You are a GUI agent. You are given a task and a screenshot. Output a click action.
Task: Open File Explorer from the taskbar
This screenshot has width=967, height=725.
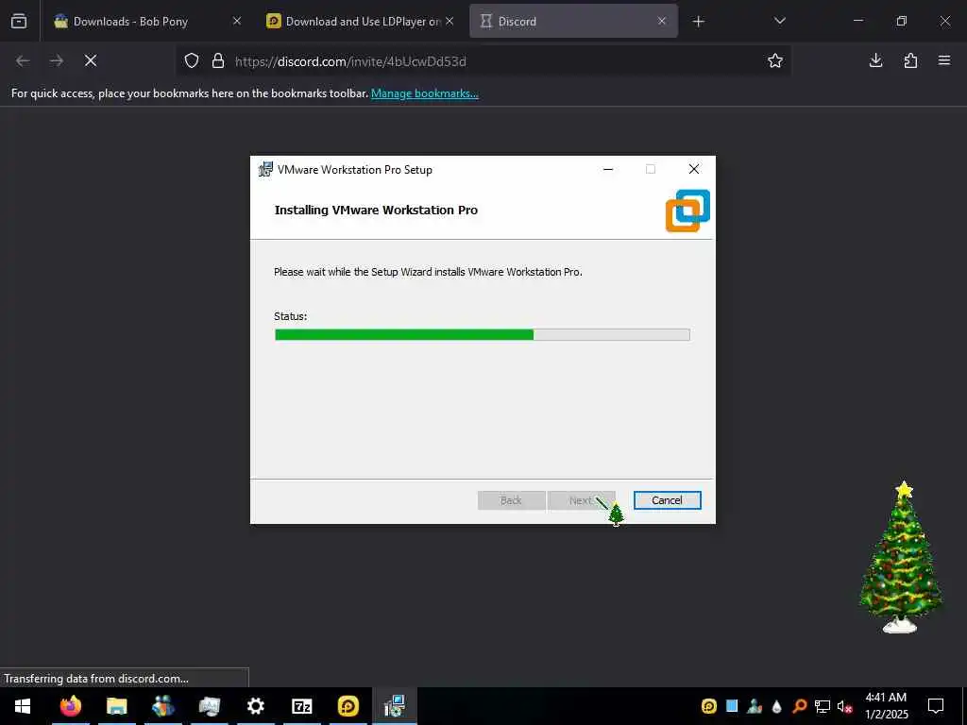click(116, 706)
